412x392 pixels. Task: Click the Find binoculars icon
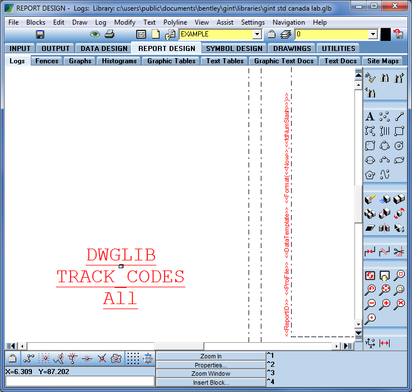(385, 77)
